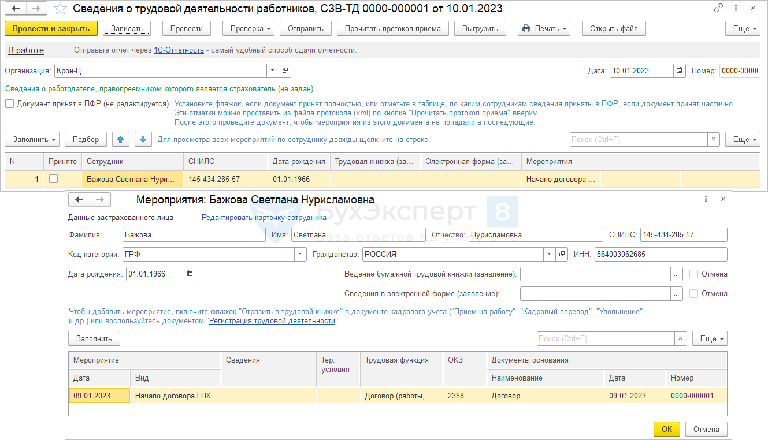Viewport: 768px width, 440px height.
Task: Click the ИНН input field
Action: pyautogui.click(x=660, y=254)
